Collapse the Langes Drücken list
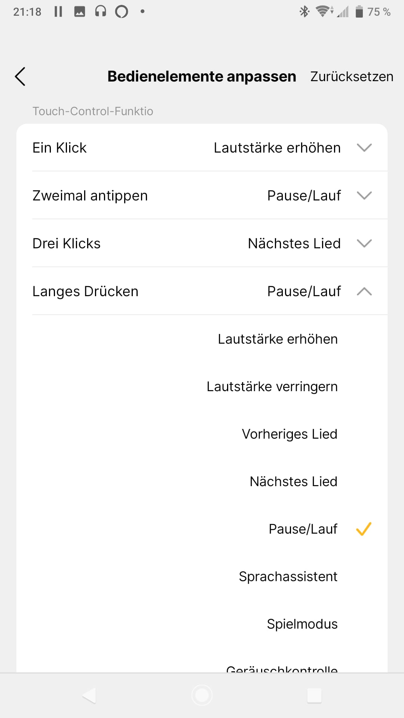The height and width of the screenshot is (718, 404). tap(364, 291)
